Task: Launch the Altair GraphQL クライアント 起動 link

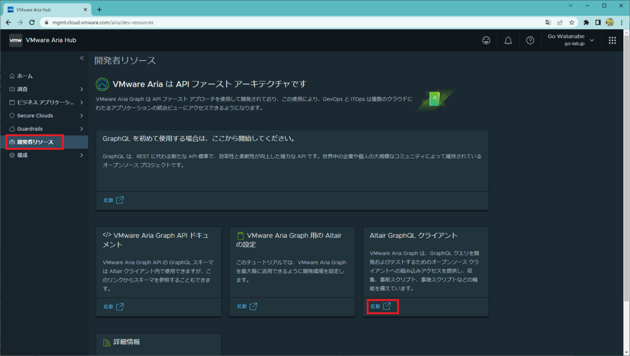Action: click(381, 306)
